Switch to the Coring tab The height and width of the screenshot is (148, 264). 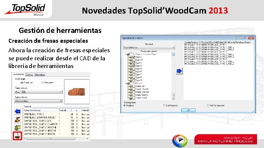click(29, 75)
